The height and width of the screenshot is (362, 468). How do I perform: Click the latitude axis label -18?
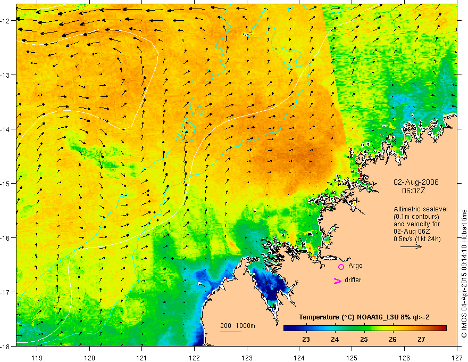(6, 347)
